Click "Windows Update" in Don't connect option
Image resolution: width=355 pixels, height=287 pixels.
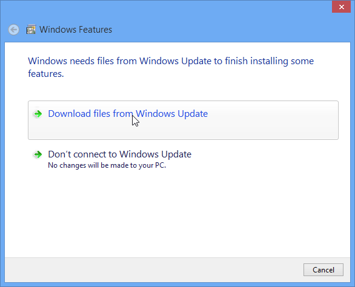tap(155, 154)
